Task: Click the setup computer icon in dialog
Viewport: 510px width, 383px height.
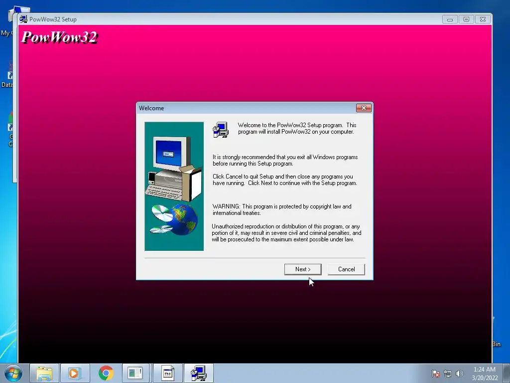Action: (221, 130)
